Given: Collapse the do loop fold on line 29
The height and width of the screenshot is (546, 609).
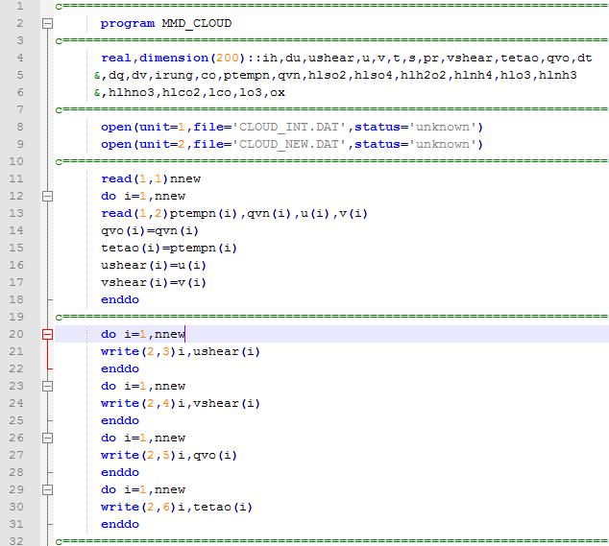Looking at the screenshot, I should 47,489.
